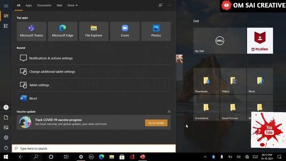Open Office app on taskbar
Image resolution: width=286 pixels, height=161 pixels.
(132, 157)
